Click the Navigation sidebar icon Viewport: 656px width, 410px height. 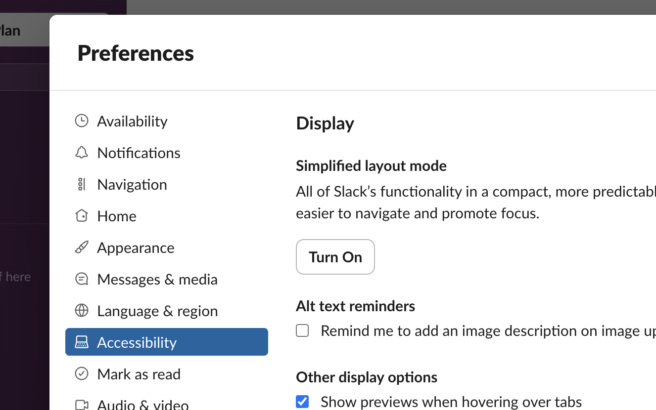[82, 184]
